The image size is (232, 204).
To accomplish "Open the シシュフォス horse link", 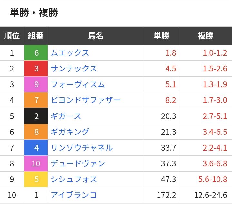I will click(74, 179).
